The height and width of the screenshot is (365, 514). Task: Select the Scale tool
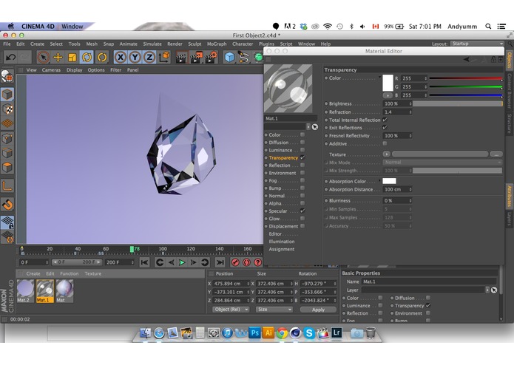tap(72, 58)
